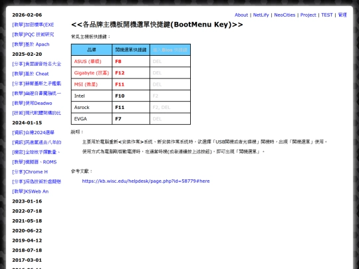359x269 pixels.
Task: Expand the 2023-01-16 date group
Action: pyautogui.click(x=27, y=201)
